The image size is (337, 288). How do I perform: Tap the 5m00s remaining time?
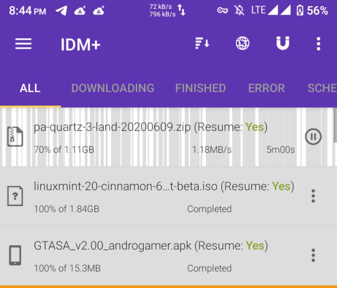pos(281,150)
